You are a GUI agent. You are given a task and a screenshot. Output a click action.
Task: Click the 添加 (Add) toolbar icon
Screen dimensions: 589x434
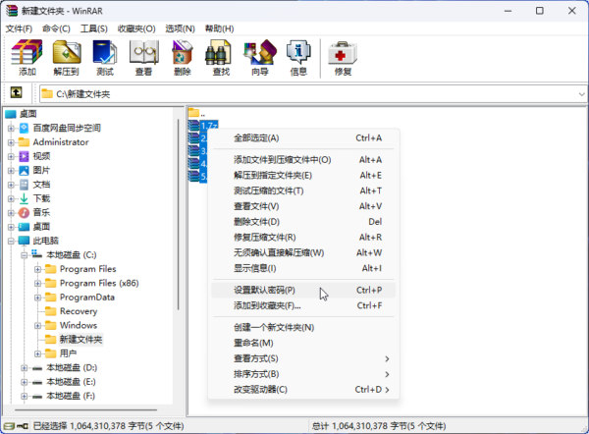(x=27, y=59)
